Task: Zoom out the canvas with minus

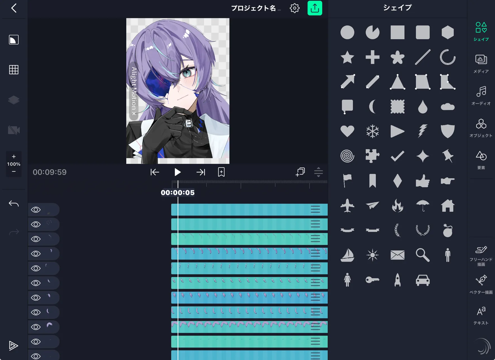Action: [x=14, y=171]
